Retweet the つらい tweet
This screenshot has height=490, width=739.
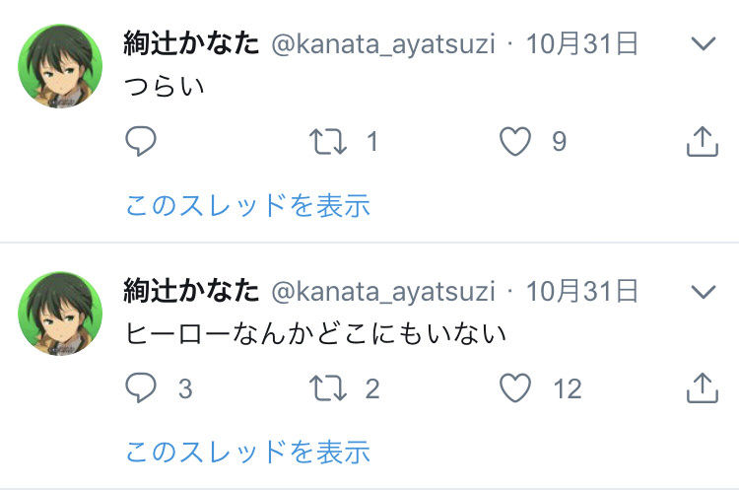pos(328,142)
